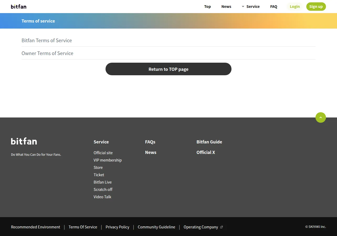Click the Sign up button
Image resolution: width=337 pixels, height=236 pixels.
click(x=316, y=7)
